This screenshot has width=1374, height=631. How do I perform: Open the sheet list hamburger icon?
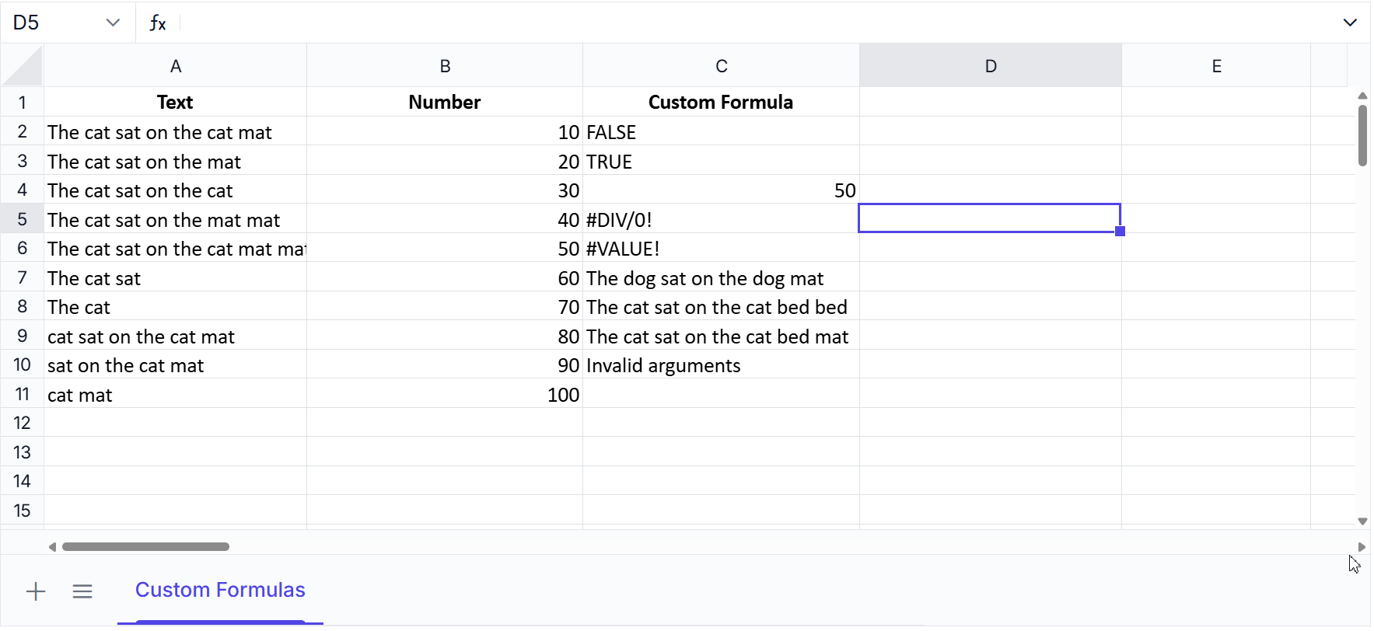(x=82, y=591)
